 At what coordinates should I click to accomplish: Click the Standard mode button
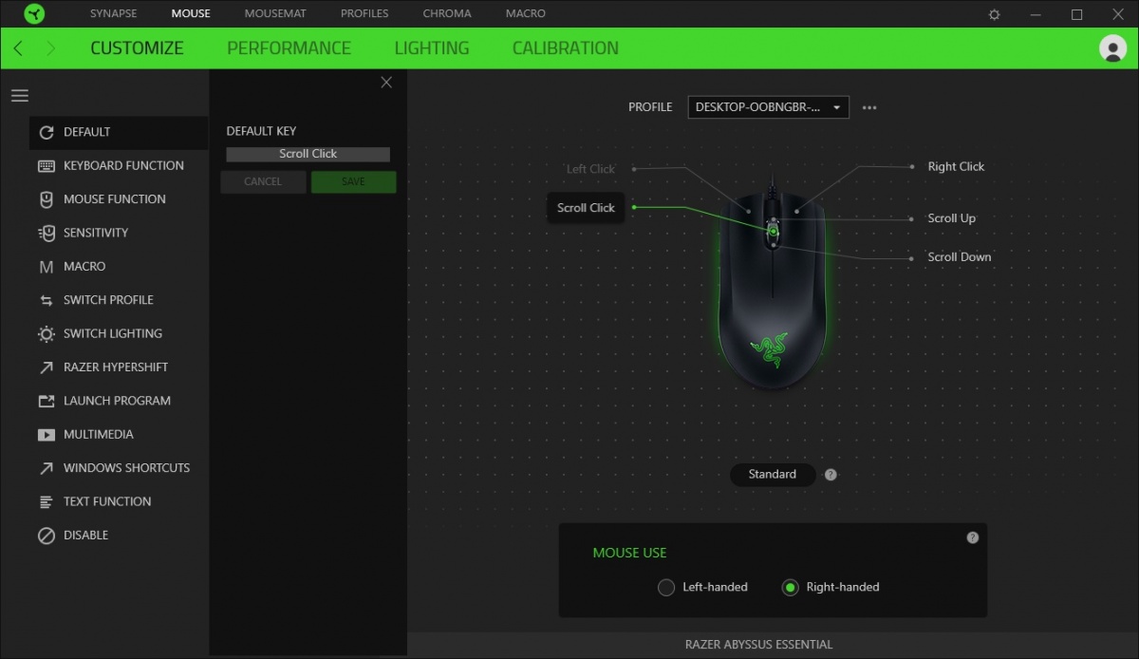(773, 475)
